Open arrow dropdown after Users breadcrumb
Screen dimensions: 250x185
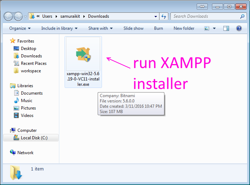coord(56,16)
